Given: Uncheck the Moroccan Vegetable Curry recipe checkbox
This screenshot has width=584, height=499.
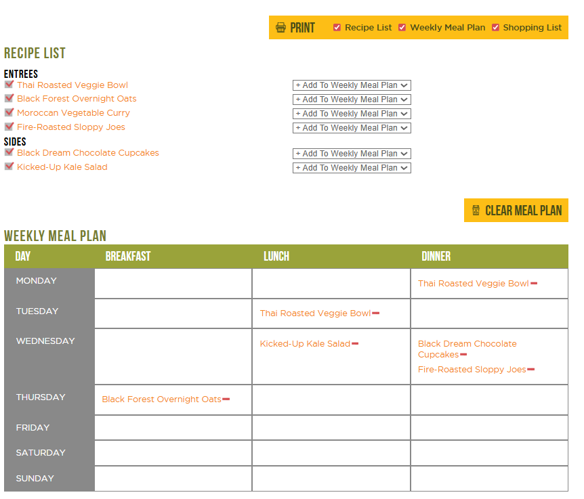Looking at the screenshot, I should (x=9, y=112).
